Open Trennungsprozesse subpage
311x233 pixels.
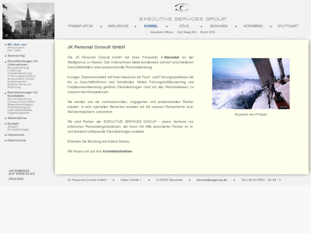[x=21, y=76]
